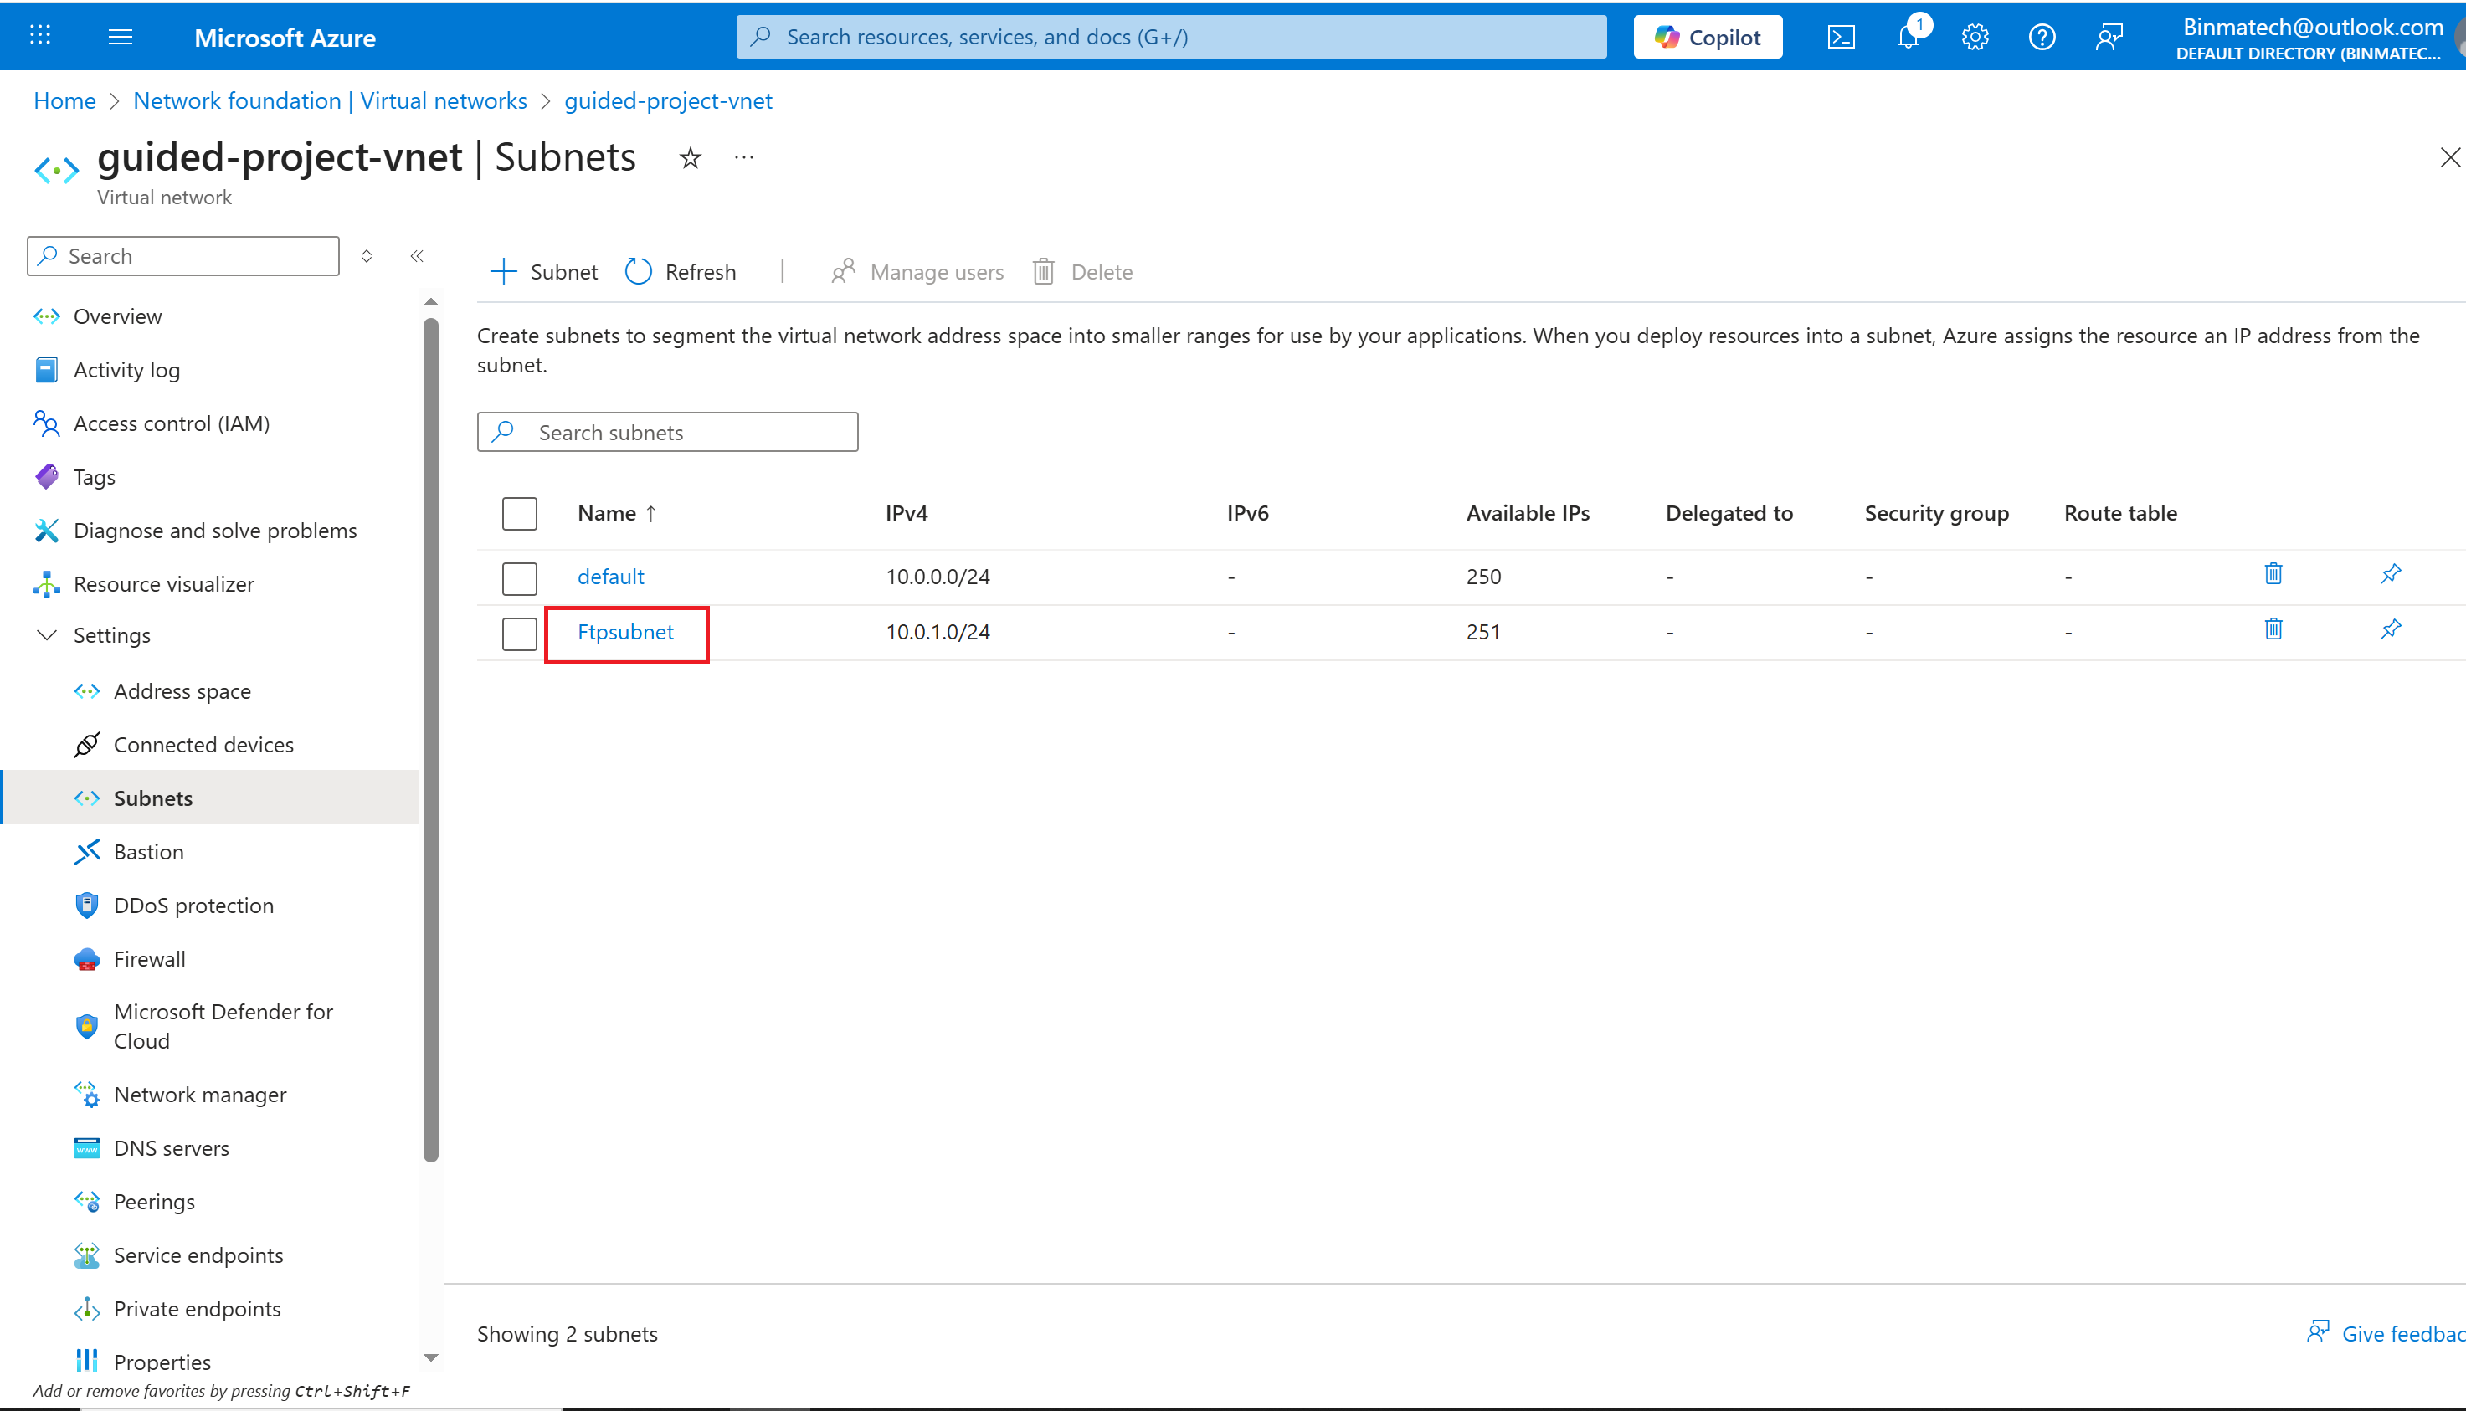Check the Ftpsubnet row checkbox
Viewport: 2466px width, 1411px height.
(x=520, y=633)
